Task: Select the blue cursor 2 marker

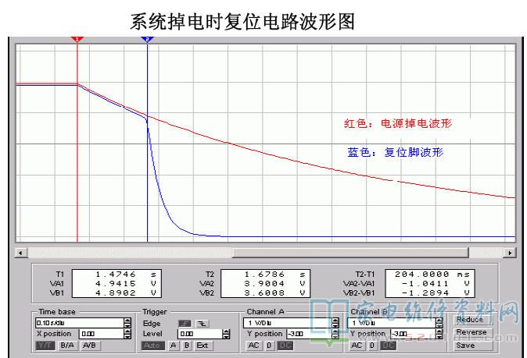Action: click(146, 38)
